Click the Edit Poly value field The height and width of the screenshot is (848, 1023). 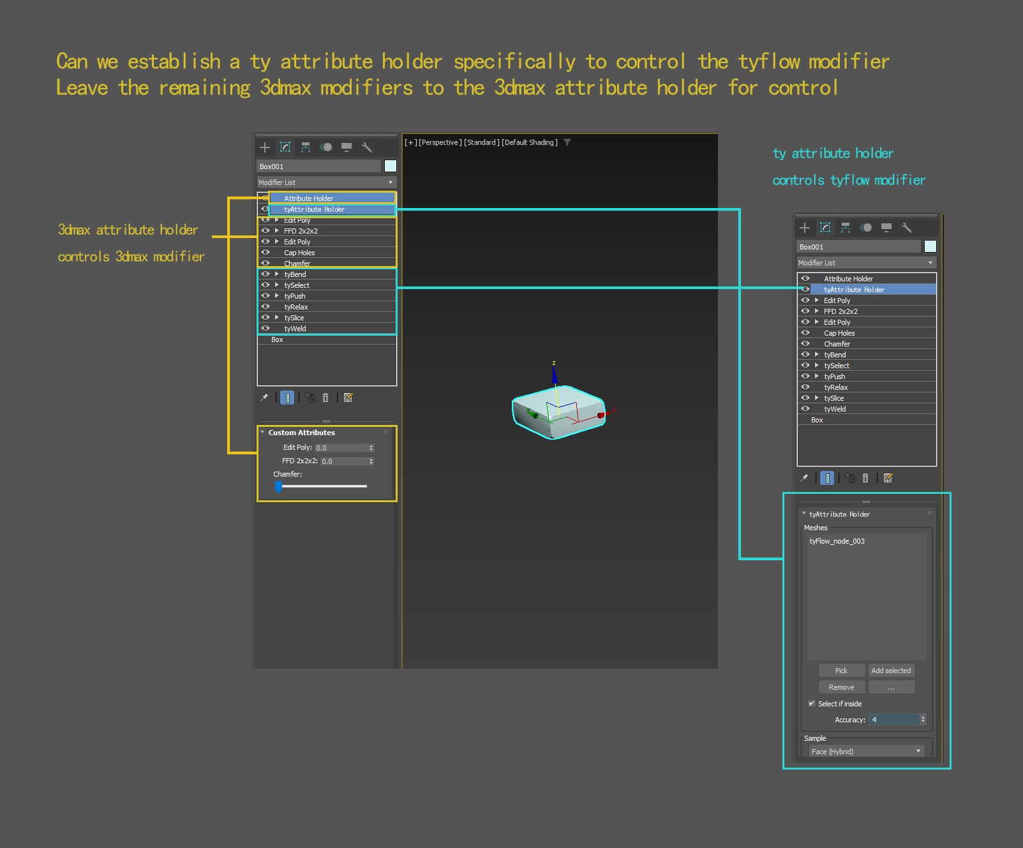(341, 448)
